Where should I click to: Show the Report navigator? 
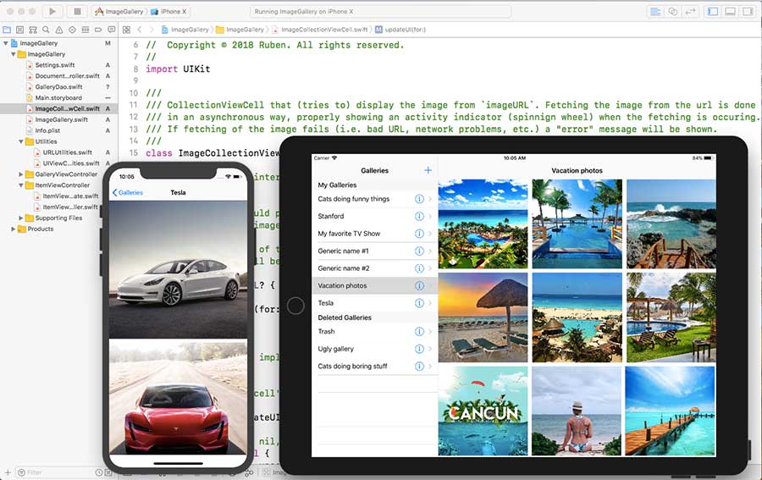111,30
